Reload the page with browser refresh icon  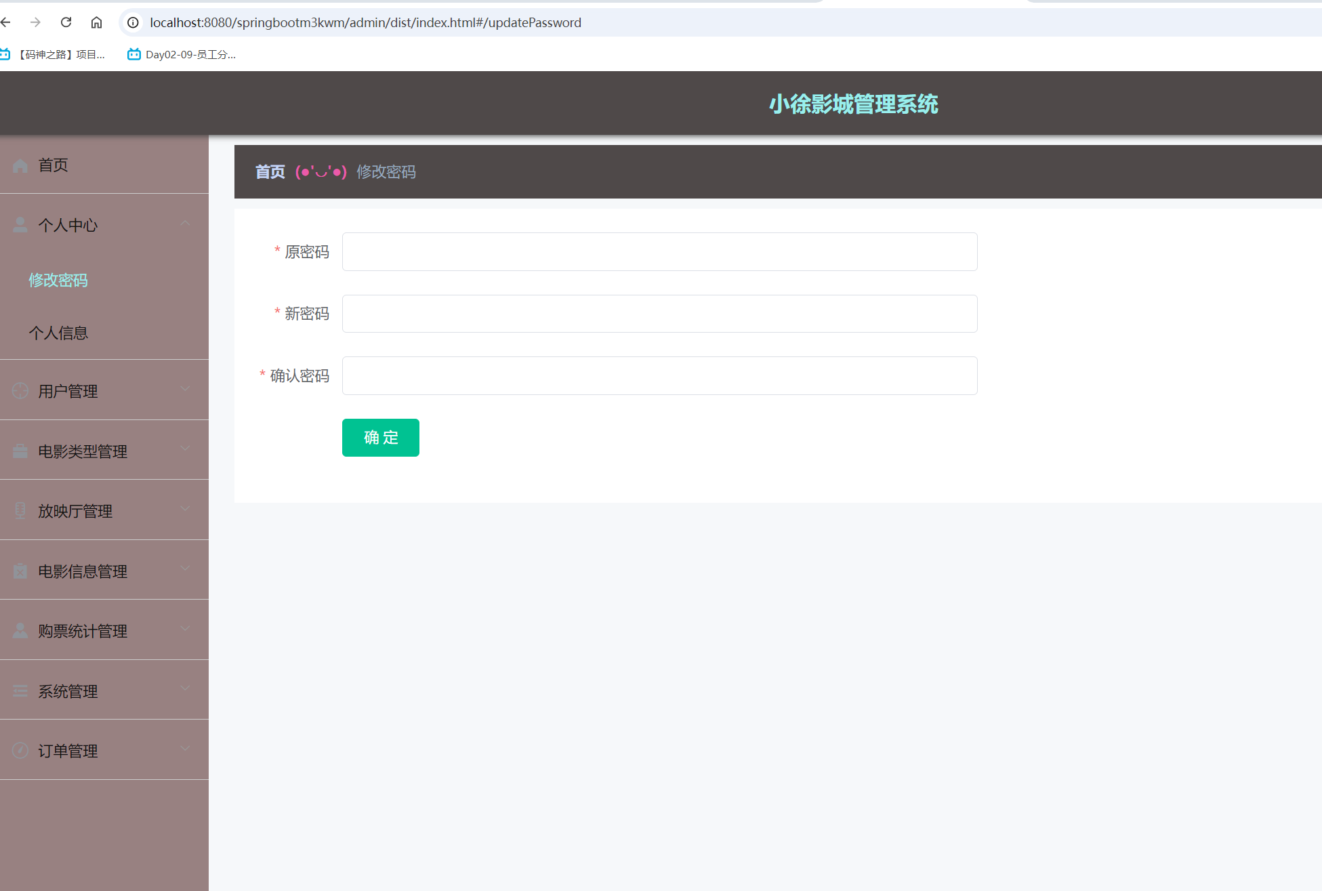[x=66, y=22]
